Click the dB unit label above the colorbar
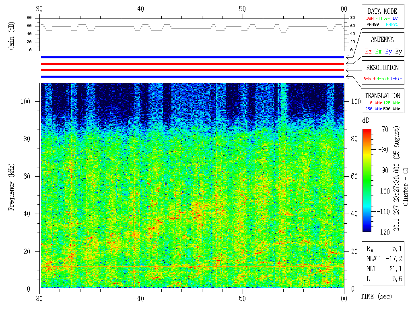 click(365, 120)
